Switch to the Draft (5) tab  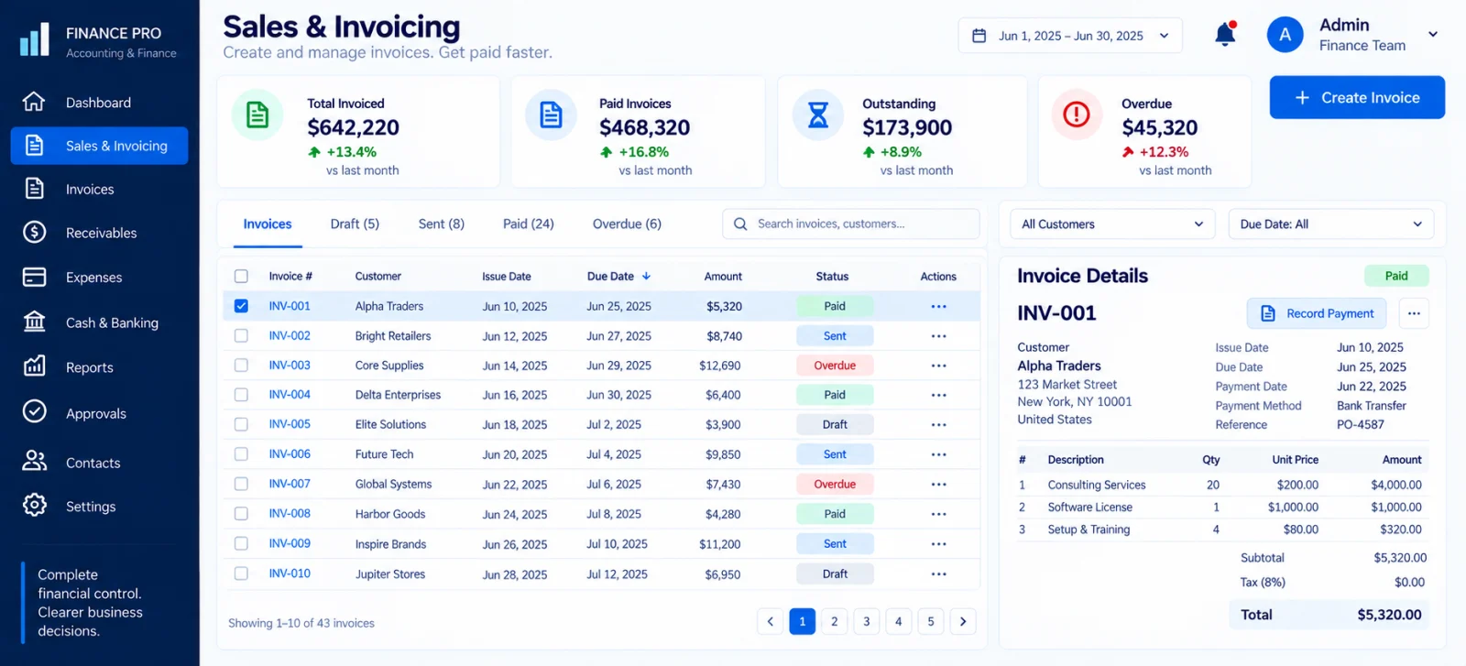pyautogui.click(x=355, y=224)
